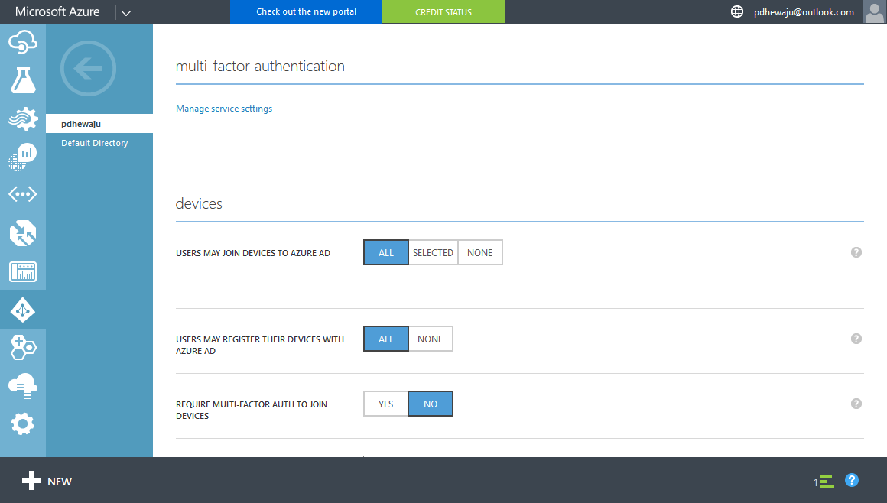This screenshot has width=887, height=503.
Task: Open the Operational Insights chart icon
Action: 23,157
